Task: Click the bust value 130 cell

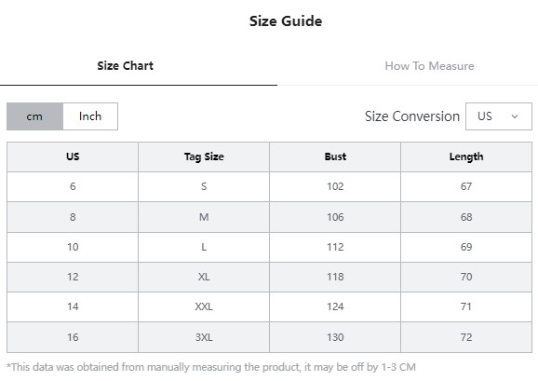Action: pyautogui.click(x=335, y=337)
